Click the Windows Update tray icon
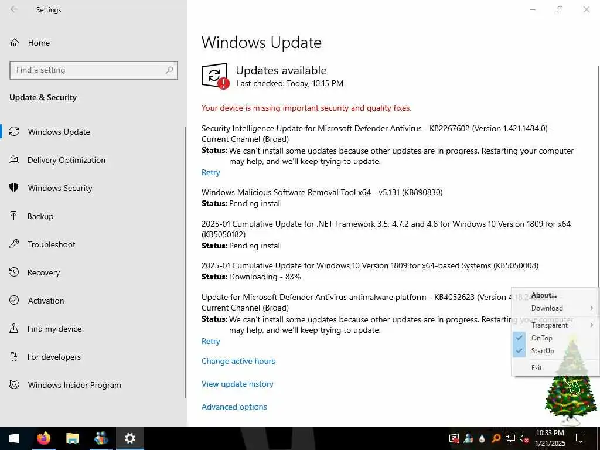Screen dimensions: 600x450 point(454,438)
